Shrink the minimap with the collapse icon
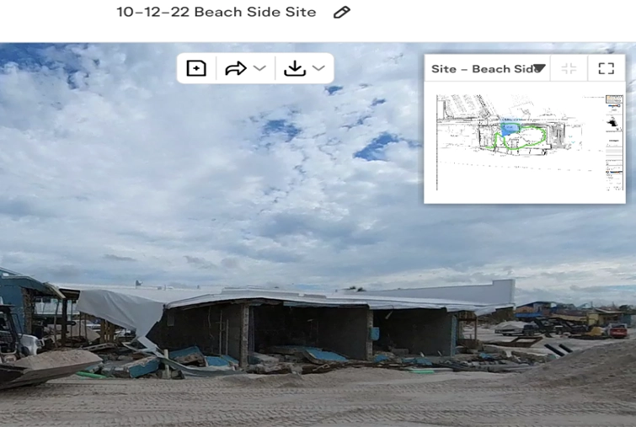Screen dimensions: 636x427 click(569, 68)
